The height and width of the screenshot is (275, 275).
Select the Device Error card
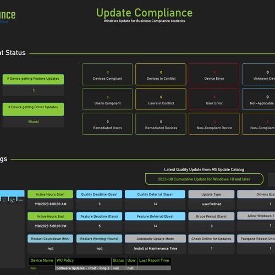pos(214,74)
